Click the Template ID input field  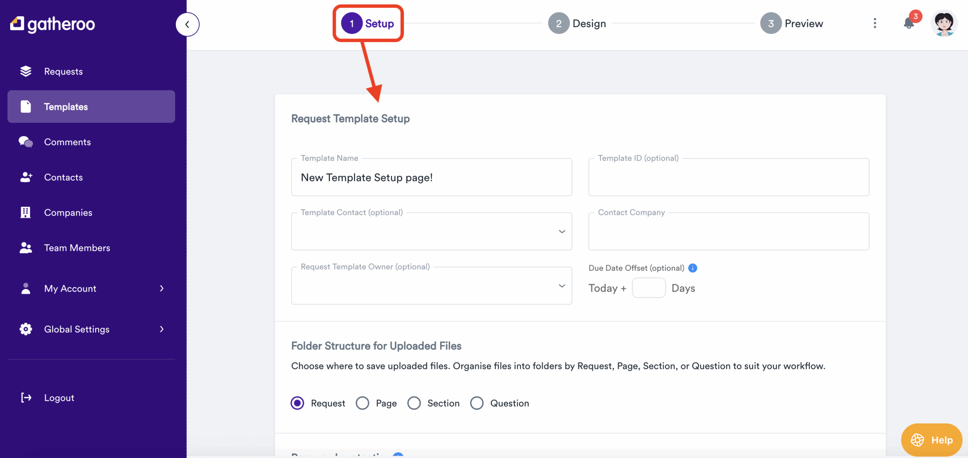click(x=729, y=178)
